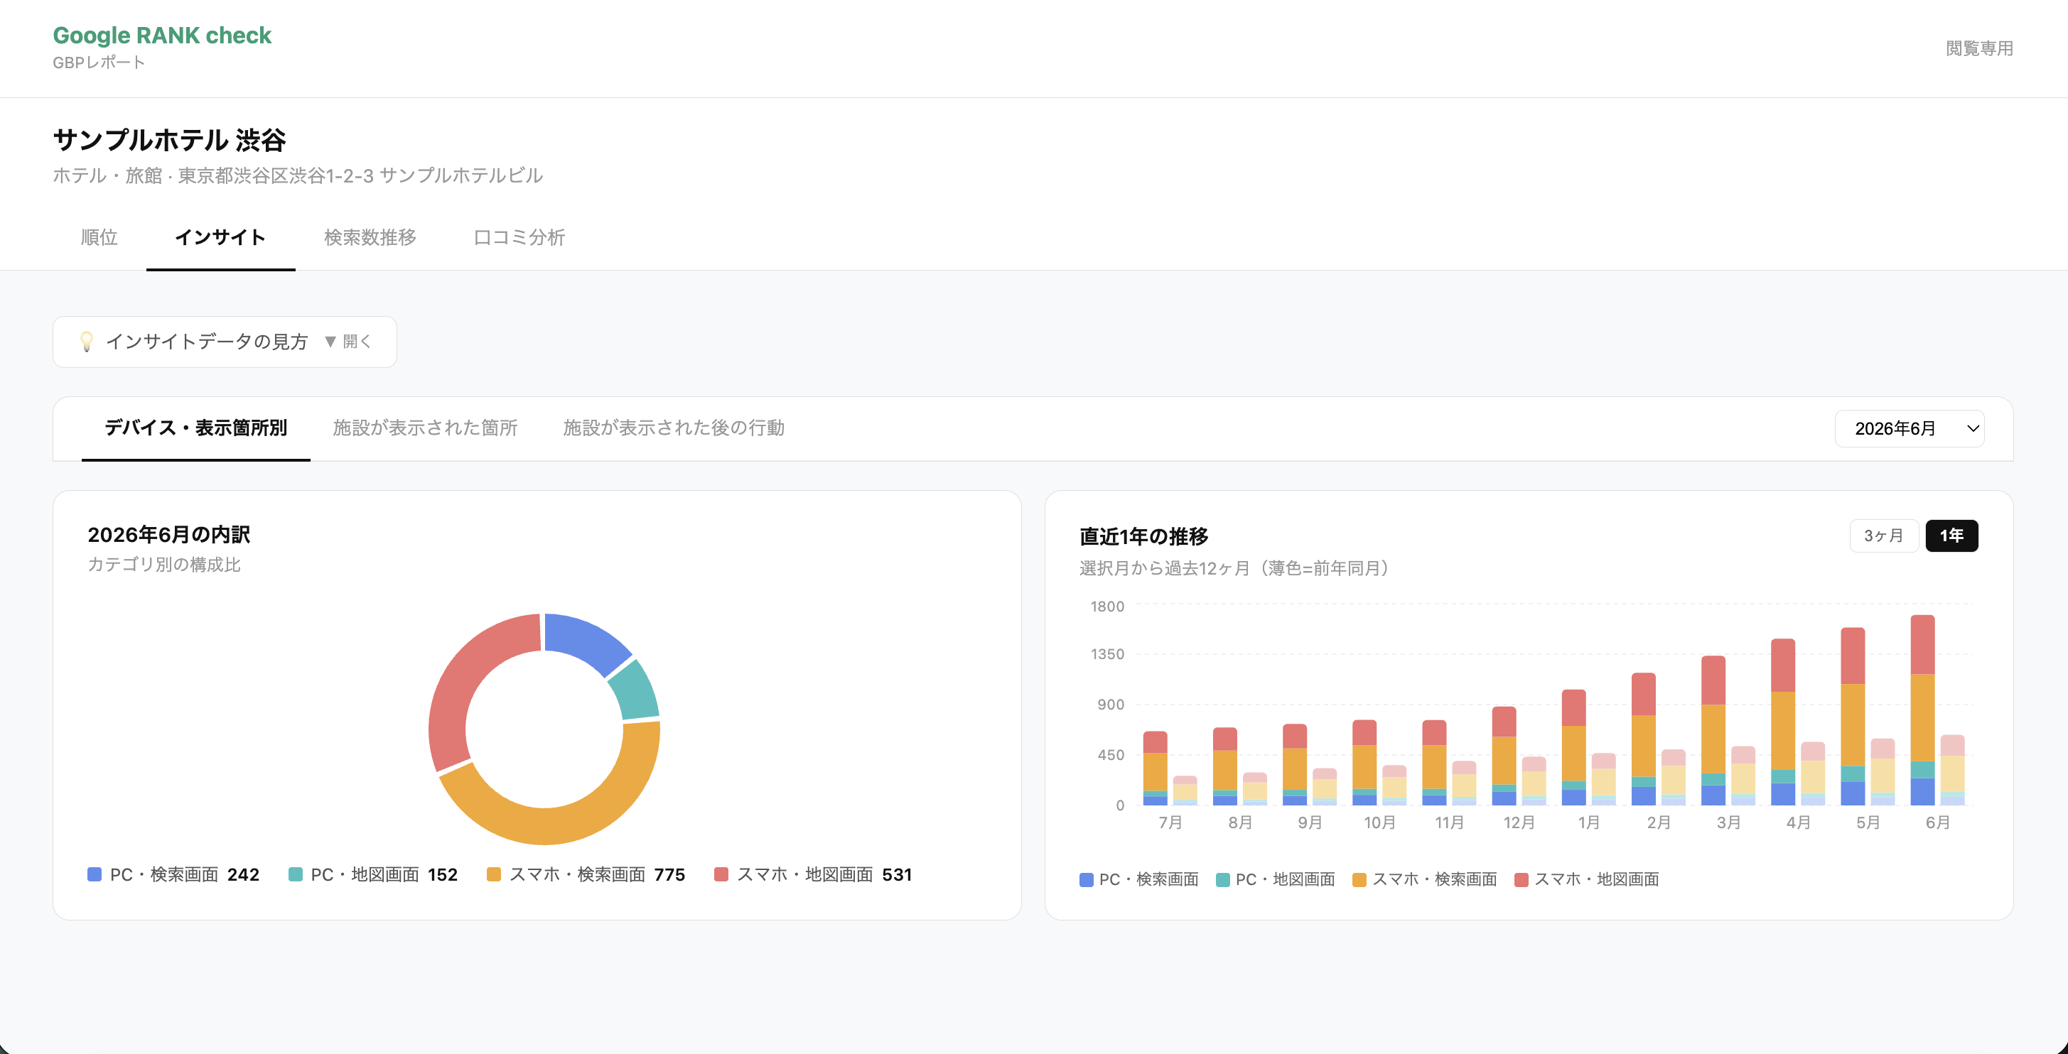Click the 2026年6月の内訳 card title
This screenshot has height=1054, width=2068.
point(168,534)
